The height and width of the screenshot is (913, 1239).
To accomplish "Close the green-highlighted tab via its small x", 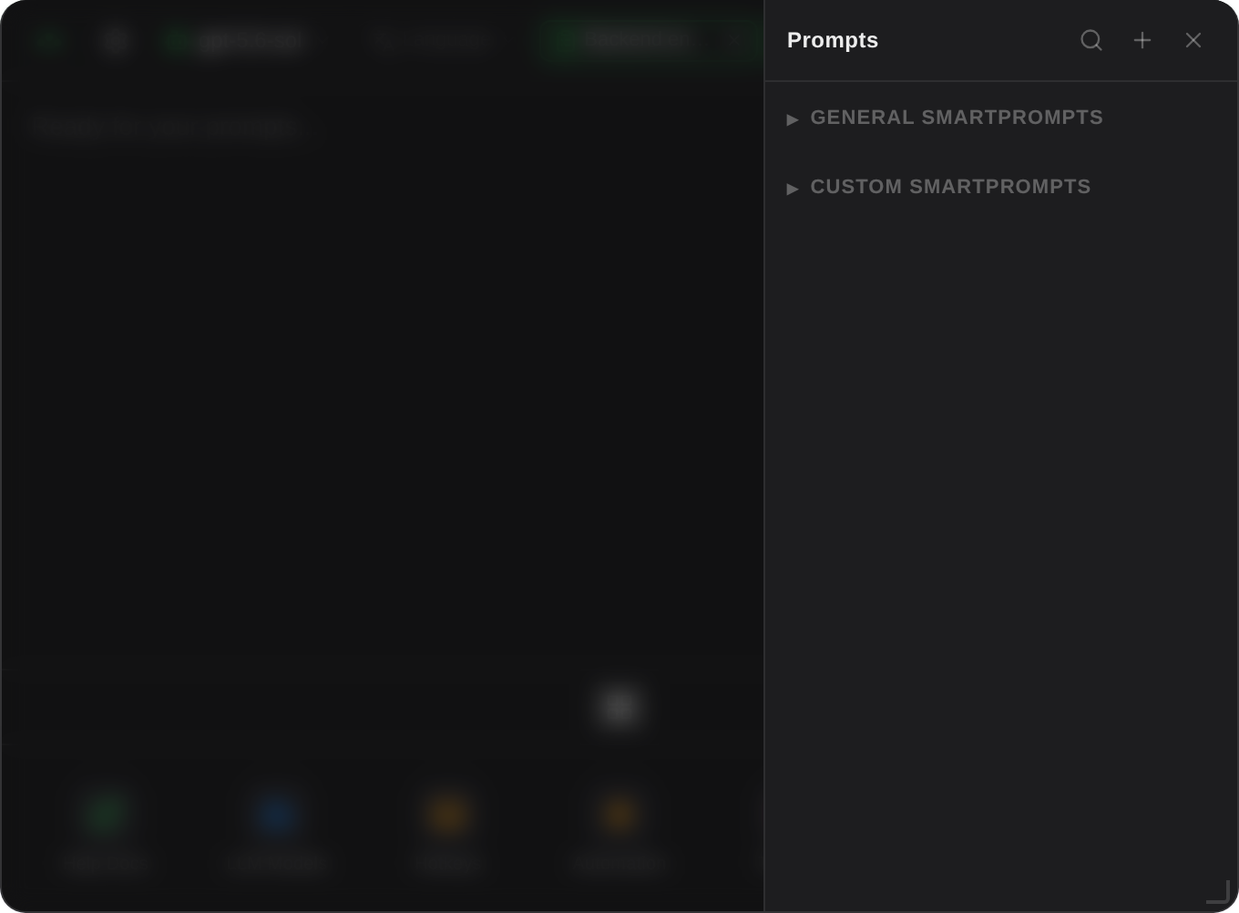I will 734,40.
